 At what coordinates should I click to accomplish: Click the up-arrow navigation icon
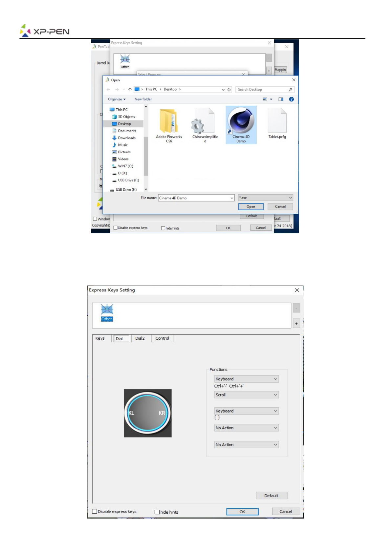(x=130, y=90)
